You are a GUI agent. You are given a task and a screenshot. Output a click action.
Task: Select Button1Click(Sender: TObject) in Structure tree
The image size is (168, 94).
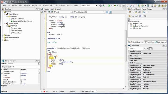click(23, 21)
